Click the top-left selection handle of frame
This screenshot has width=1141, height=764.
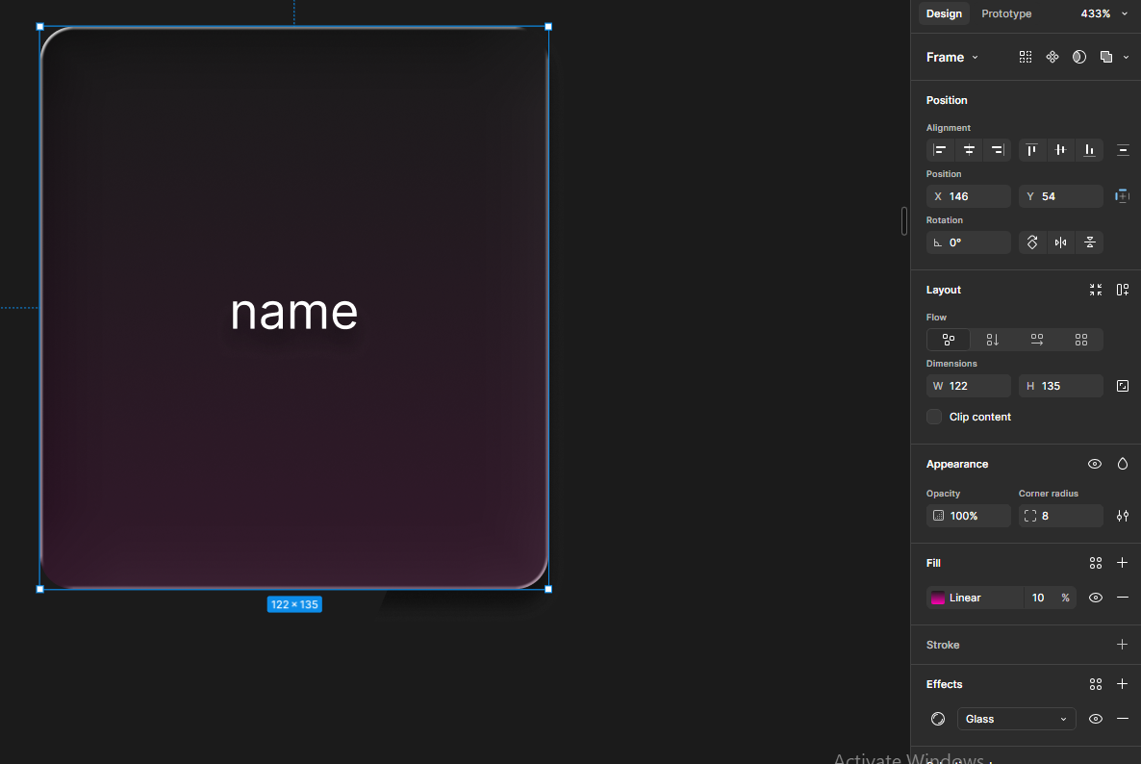click(40, 27)
